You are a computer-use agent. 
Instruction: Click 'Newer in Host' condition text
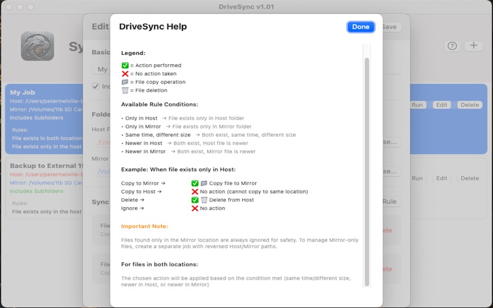tap(144, 143)
